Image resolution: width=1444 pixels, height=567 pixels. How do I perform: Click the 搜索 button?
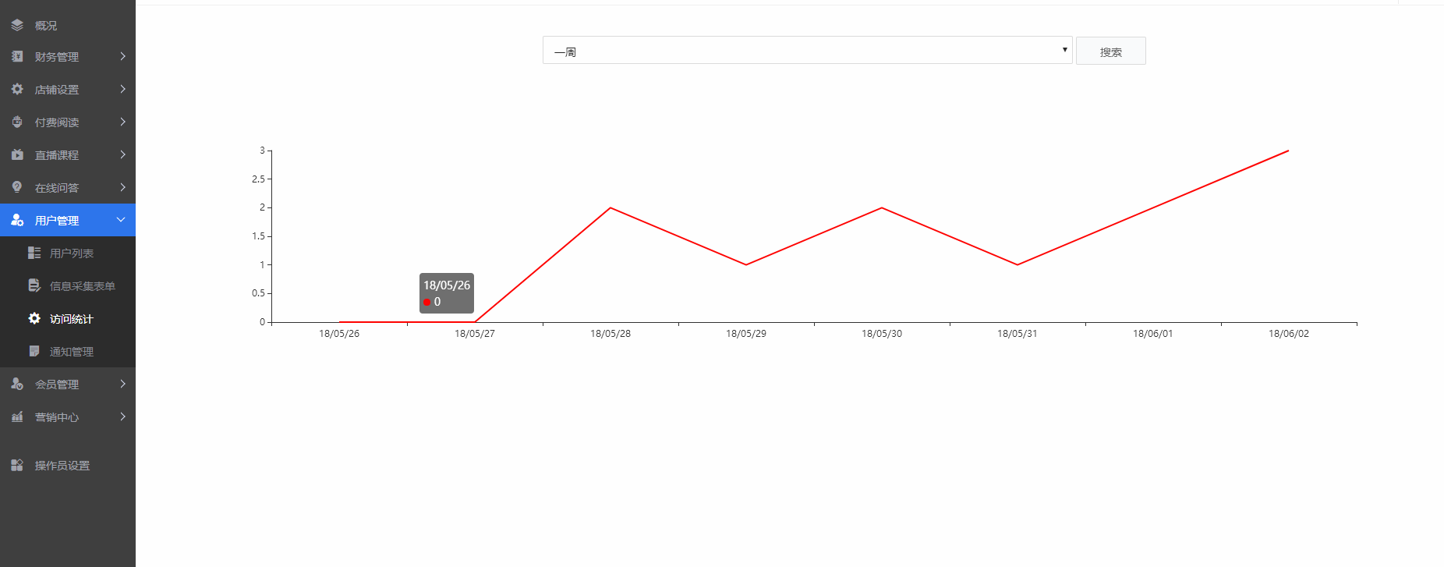(x=1110, y=51)
